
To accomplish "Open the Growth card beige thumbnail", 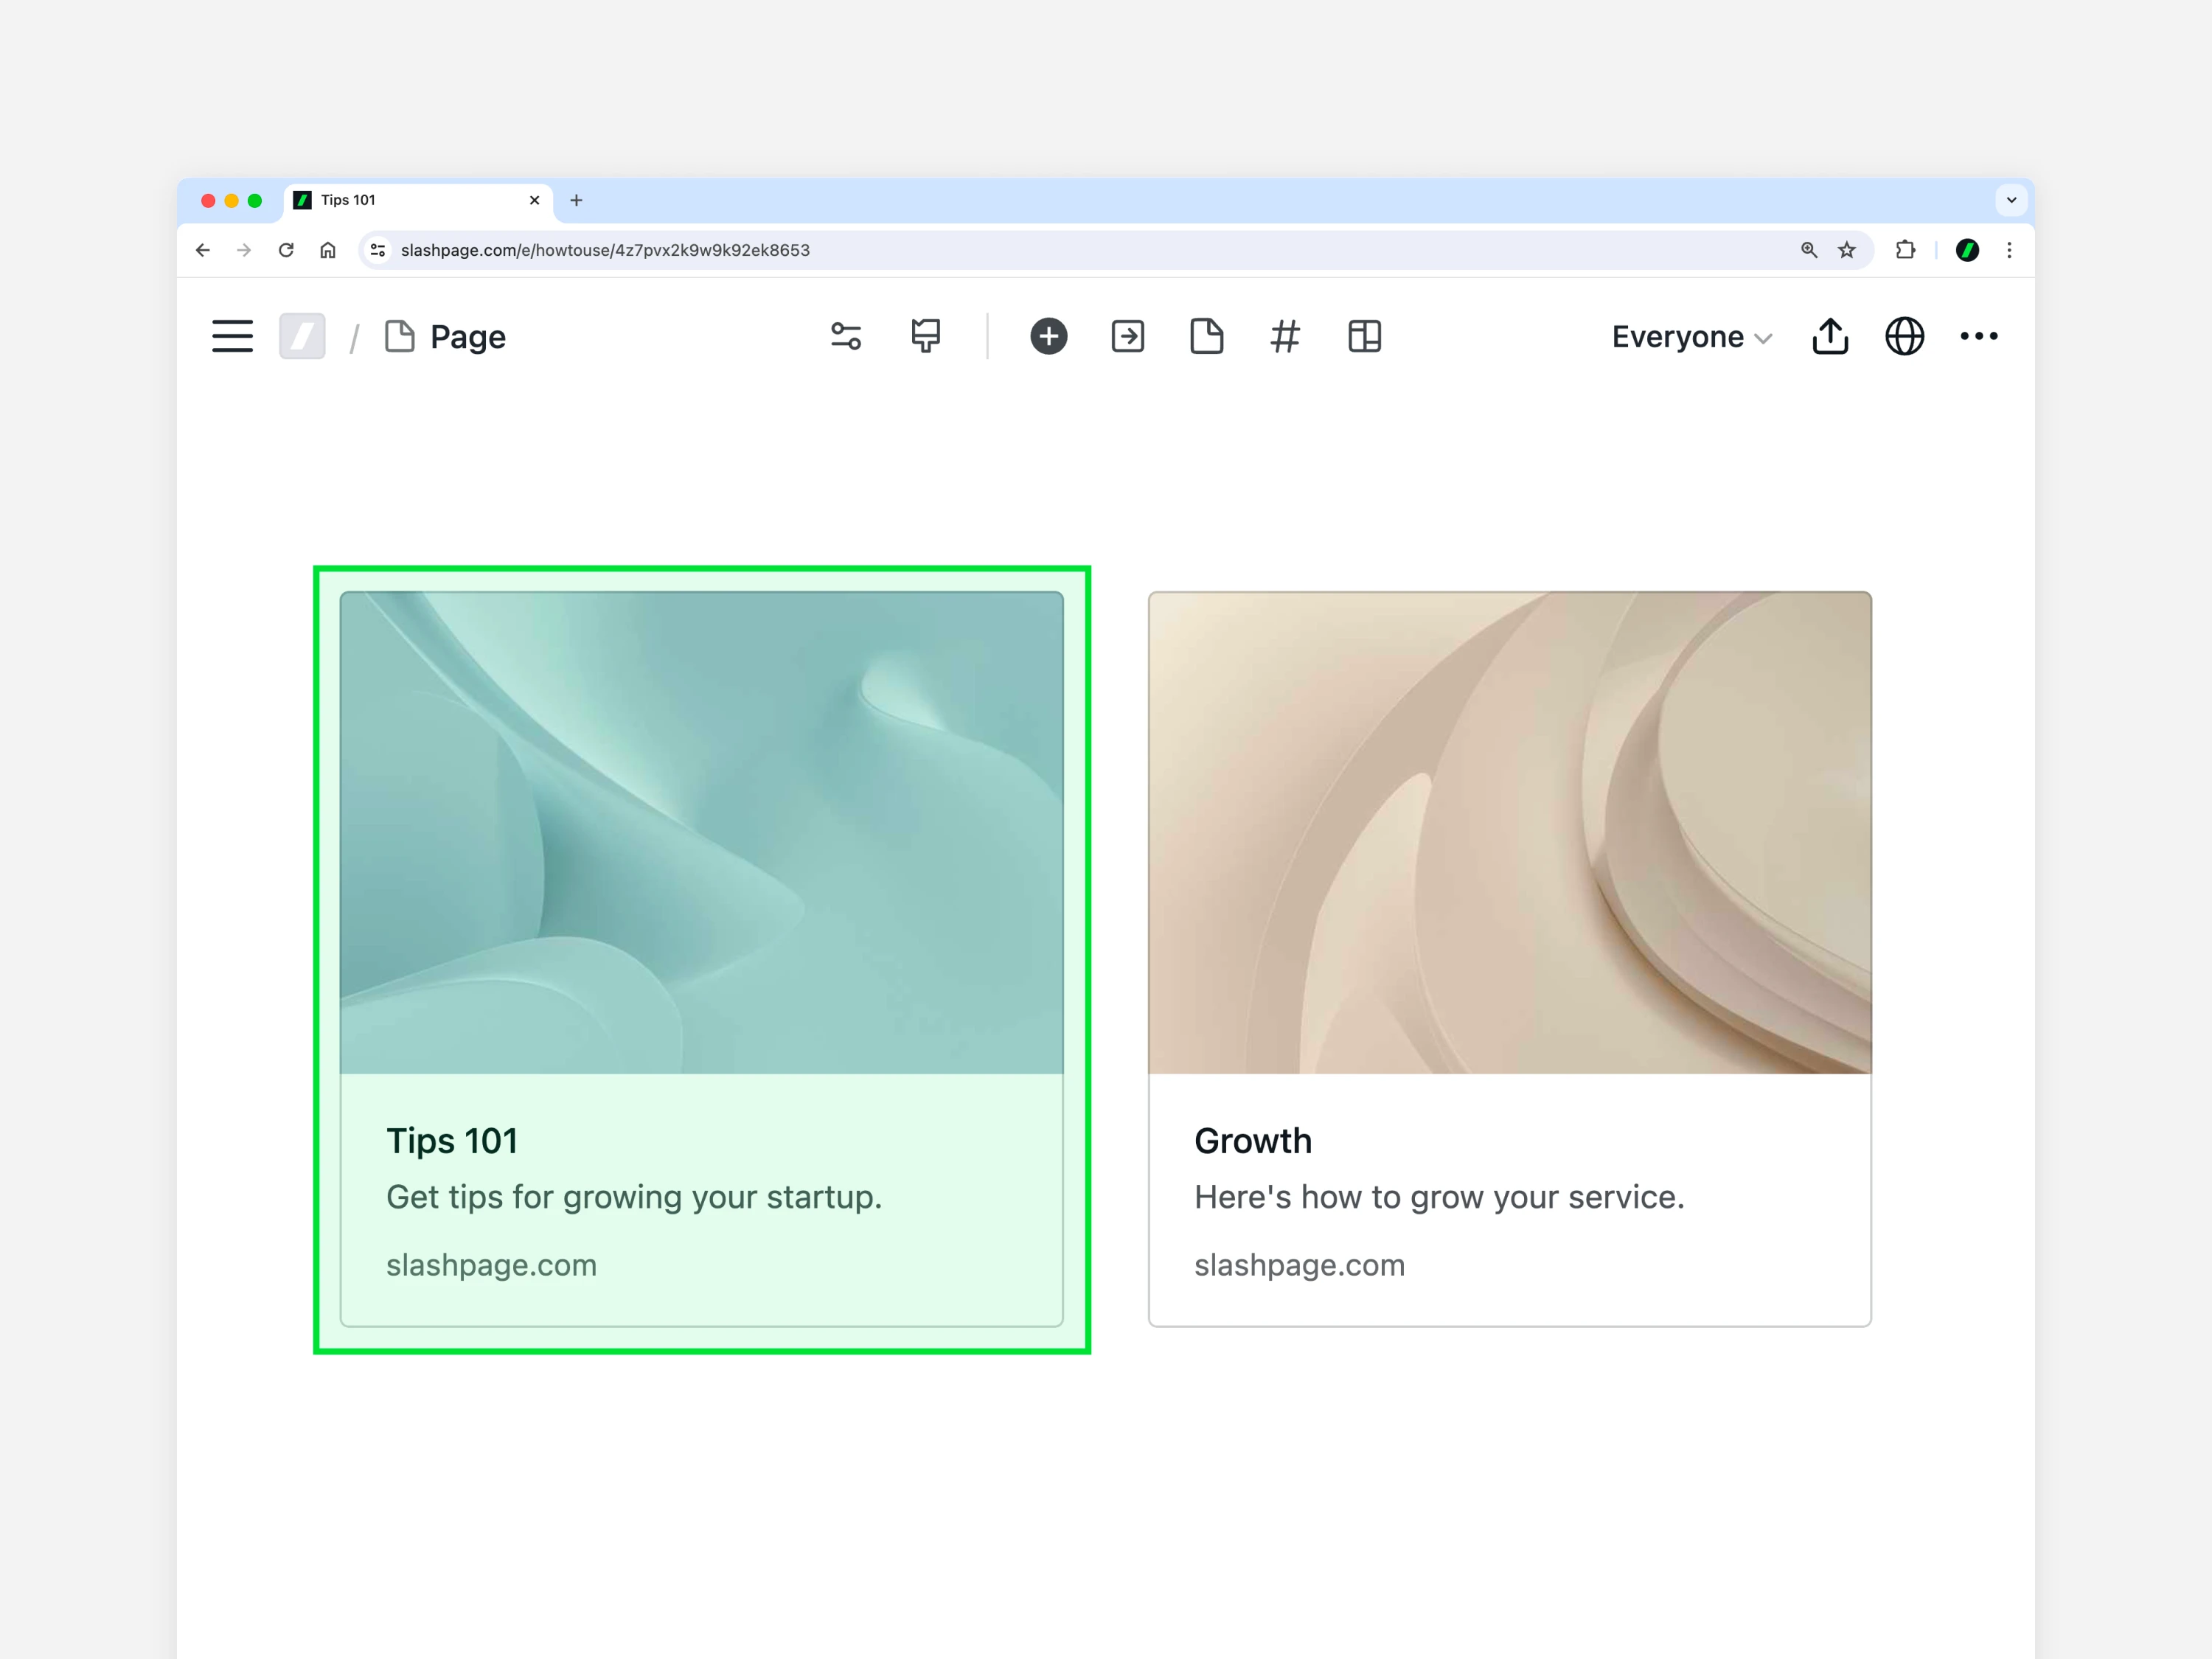I will tap(1510, 833).
